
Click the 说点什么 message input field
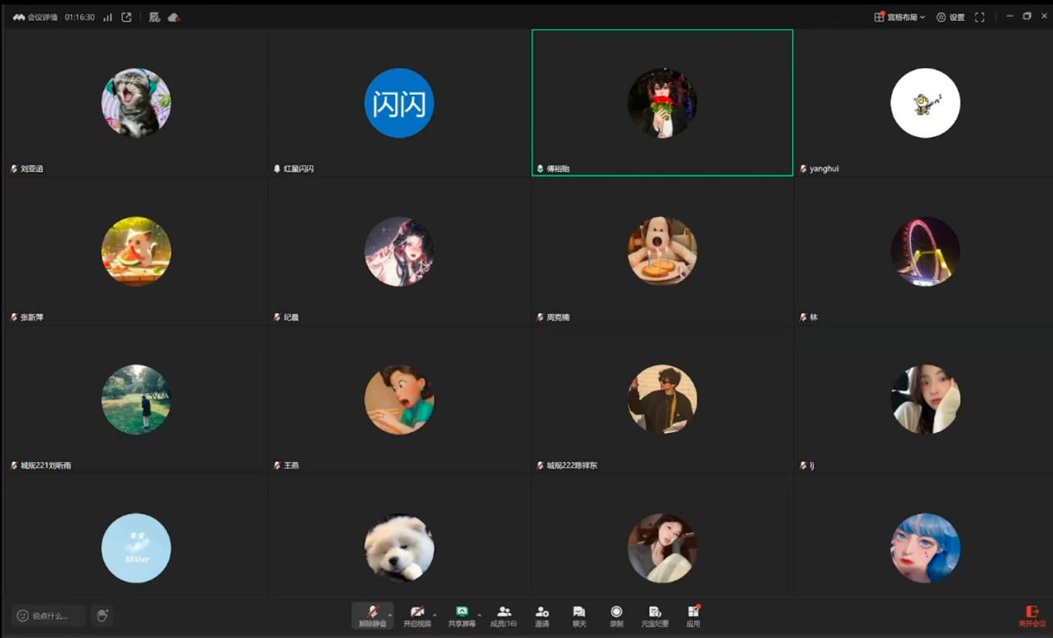(x=50, y=616)
